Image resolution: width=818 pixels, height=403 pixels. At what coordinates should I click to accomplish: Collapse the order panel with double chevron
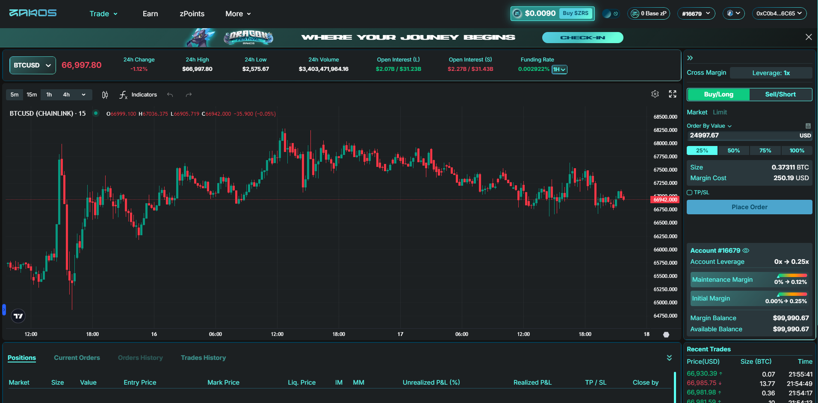pyautogui.click(x=690, y=58)
